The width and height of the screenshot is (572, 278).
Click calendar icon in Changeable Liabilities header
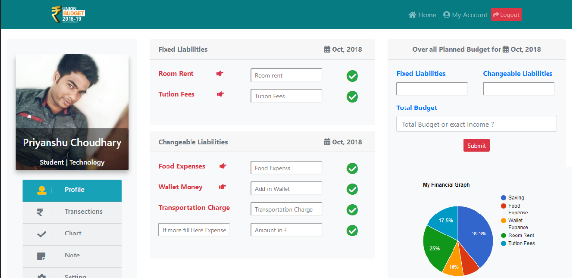(327, 142)
